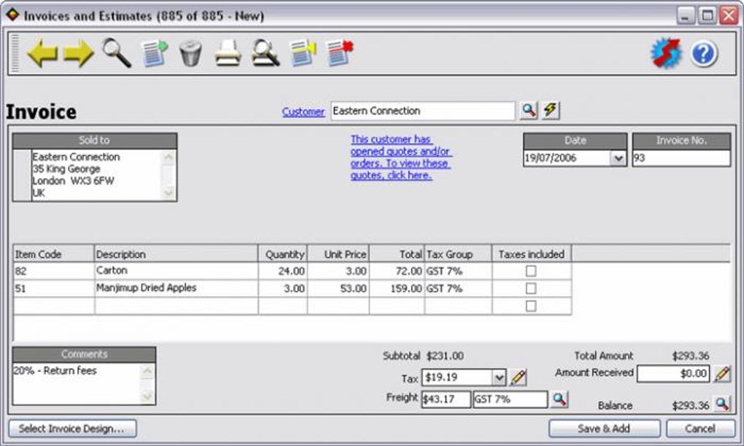The height and width of the screenshot is (446, 744).
Task: Click the new document with green plus icon
Action: [x=154, y=53]
